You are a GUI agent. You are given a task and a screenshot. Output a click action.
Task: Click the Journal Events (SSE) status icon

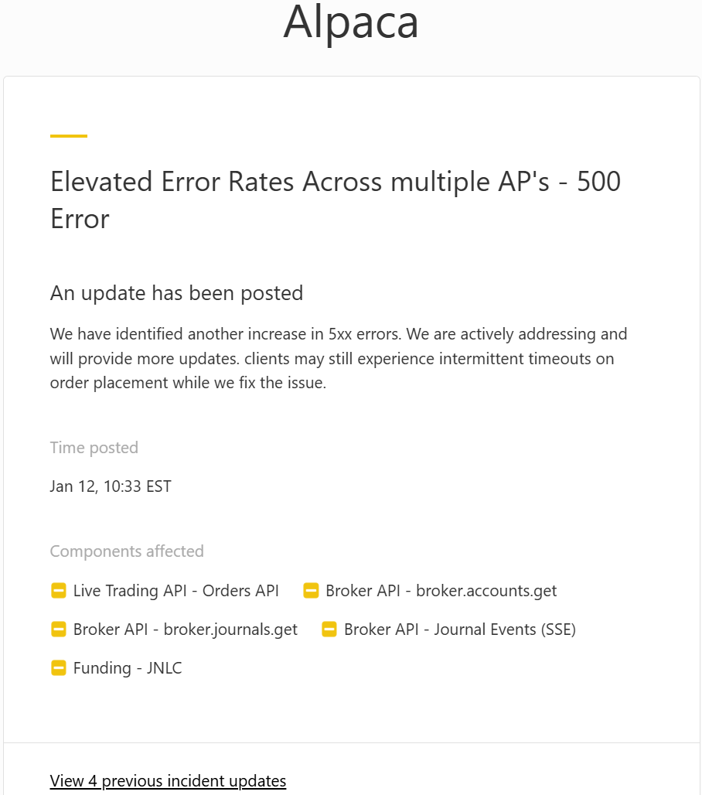(329, 630)
